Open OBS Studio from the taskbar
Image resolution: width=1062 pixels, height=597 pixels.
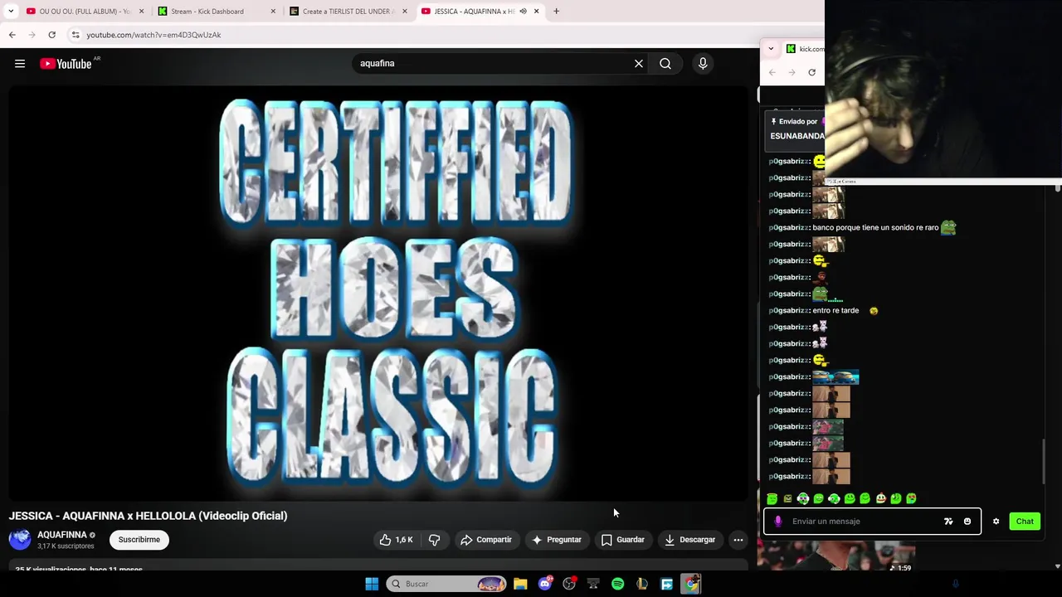coord(569,584)
